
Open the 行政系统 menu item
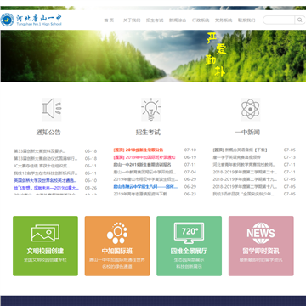click(x=201, y=20)
